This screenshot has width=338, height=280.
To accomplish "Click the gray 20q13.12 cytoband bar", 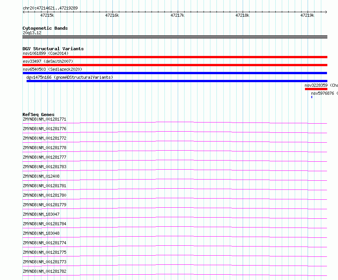I will (175, 37).
